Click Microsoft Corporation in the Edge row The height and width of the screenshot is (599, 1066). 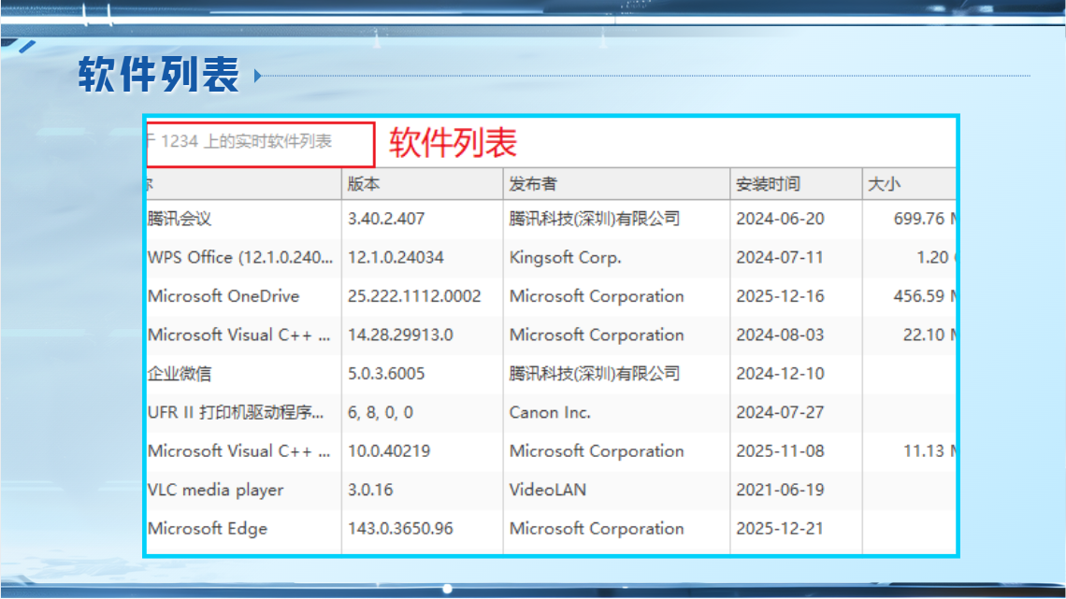597,528
